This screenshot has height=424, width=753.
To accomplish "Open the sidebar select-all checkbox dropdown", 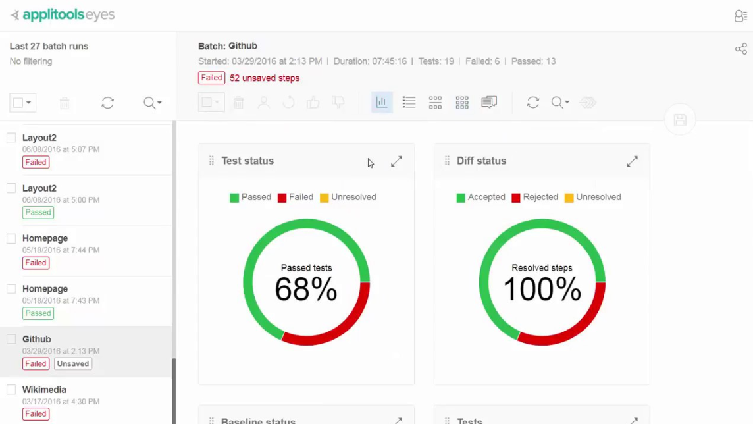I will (28, 103).
